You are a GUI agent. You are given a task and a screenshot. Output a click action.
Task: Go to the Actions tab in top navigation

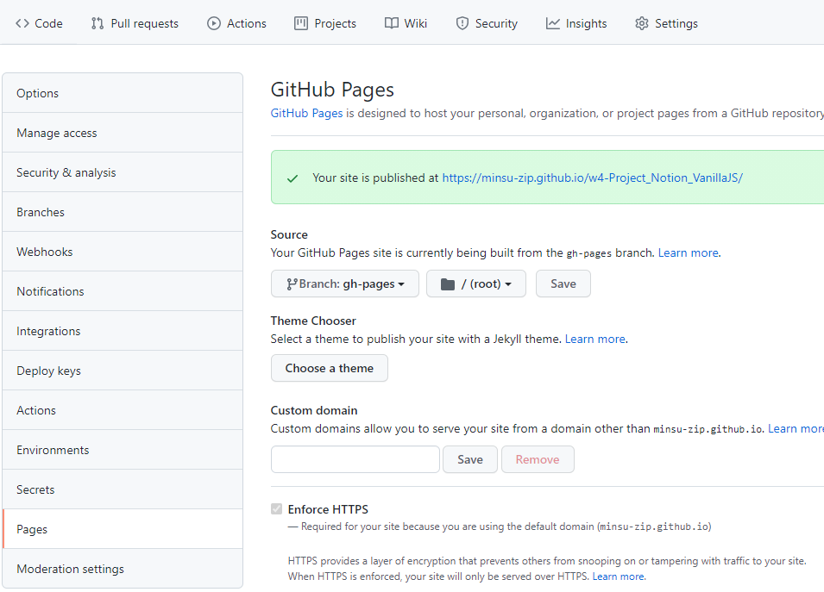236,23
